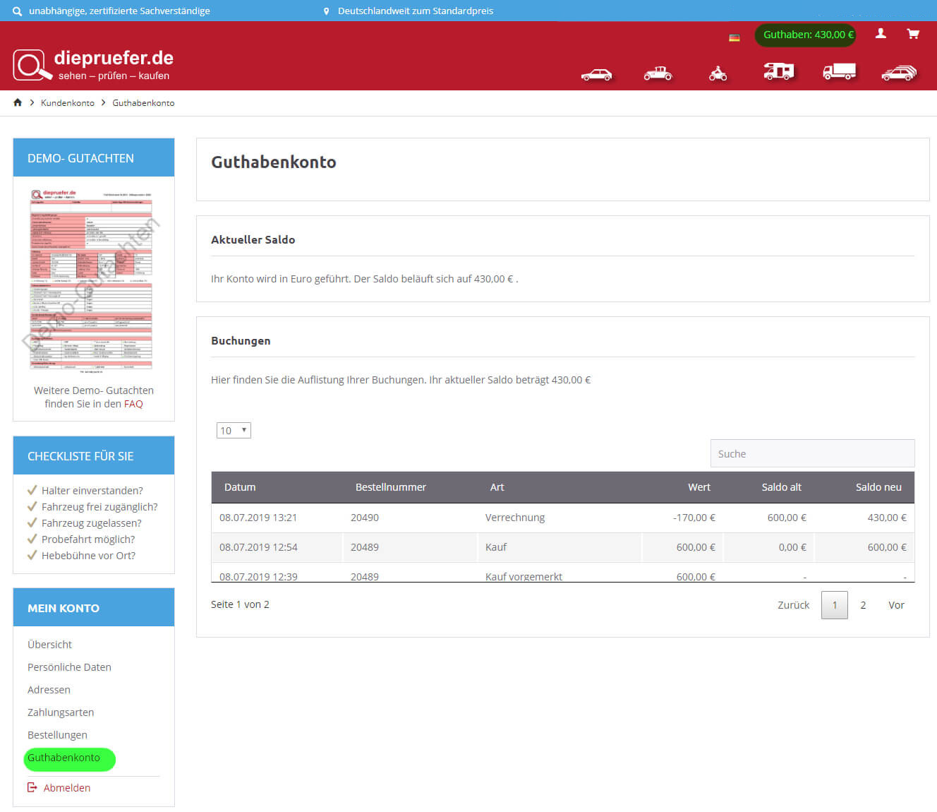Select the classic oldtimer car icon
937x812 pixels.
tap(658, 73)
